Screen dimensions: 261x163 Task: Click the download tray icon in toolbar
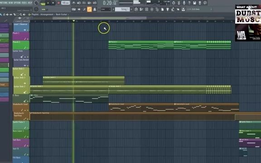(x=183, y=10)
